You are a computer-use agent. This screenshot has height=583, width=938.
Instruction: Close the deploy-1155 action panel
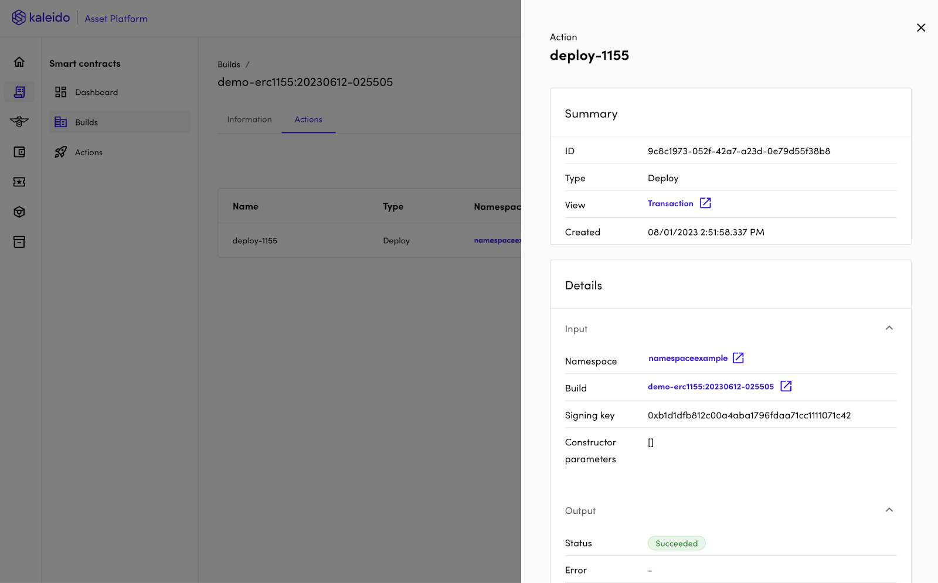(920, 28)
